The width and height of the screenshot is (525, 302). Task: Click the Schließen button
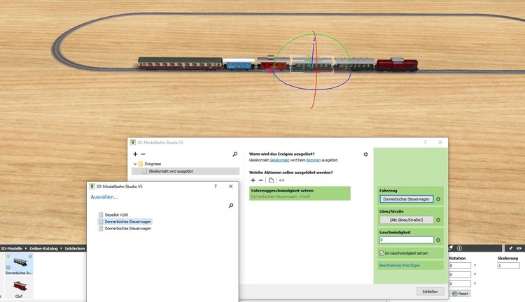point(430,292)
